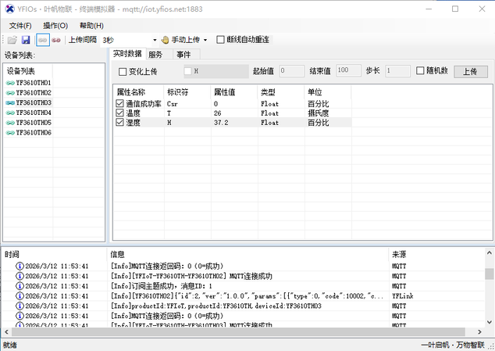Viewport: 495px width, 351px height.
Task: Switch to the 实时数据 tab
Action: tap(127, 54)
